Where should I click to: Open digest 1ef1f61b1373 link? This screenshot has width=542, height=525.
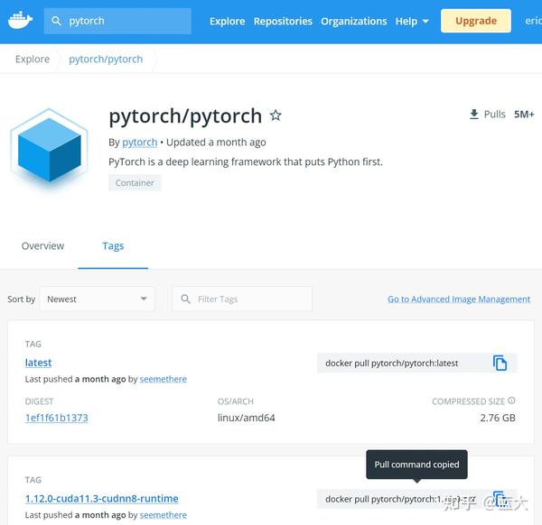click(57, 418)
